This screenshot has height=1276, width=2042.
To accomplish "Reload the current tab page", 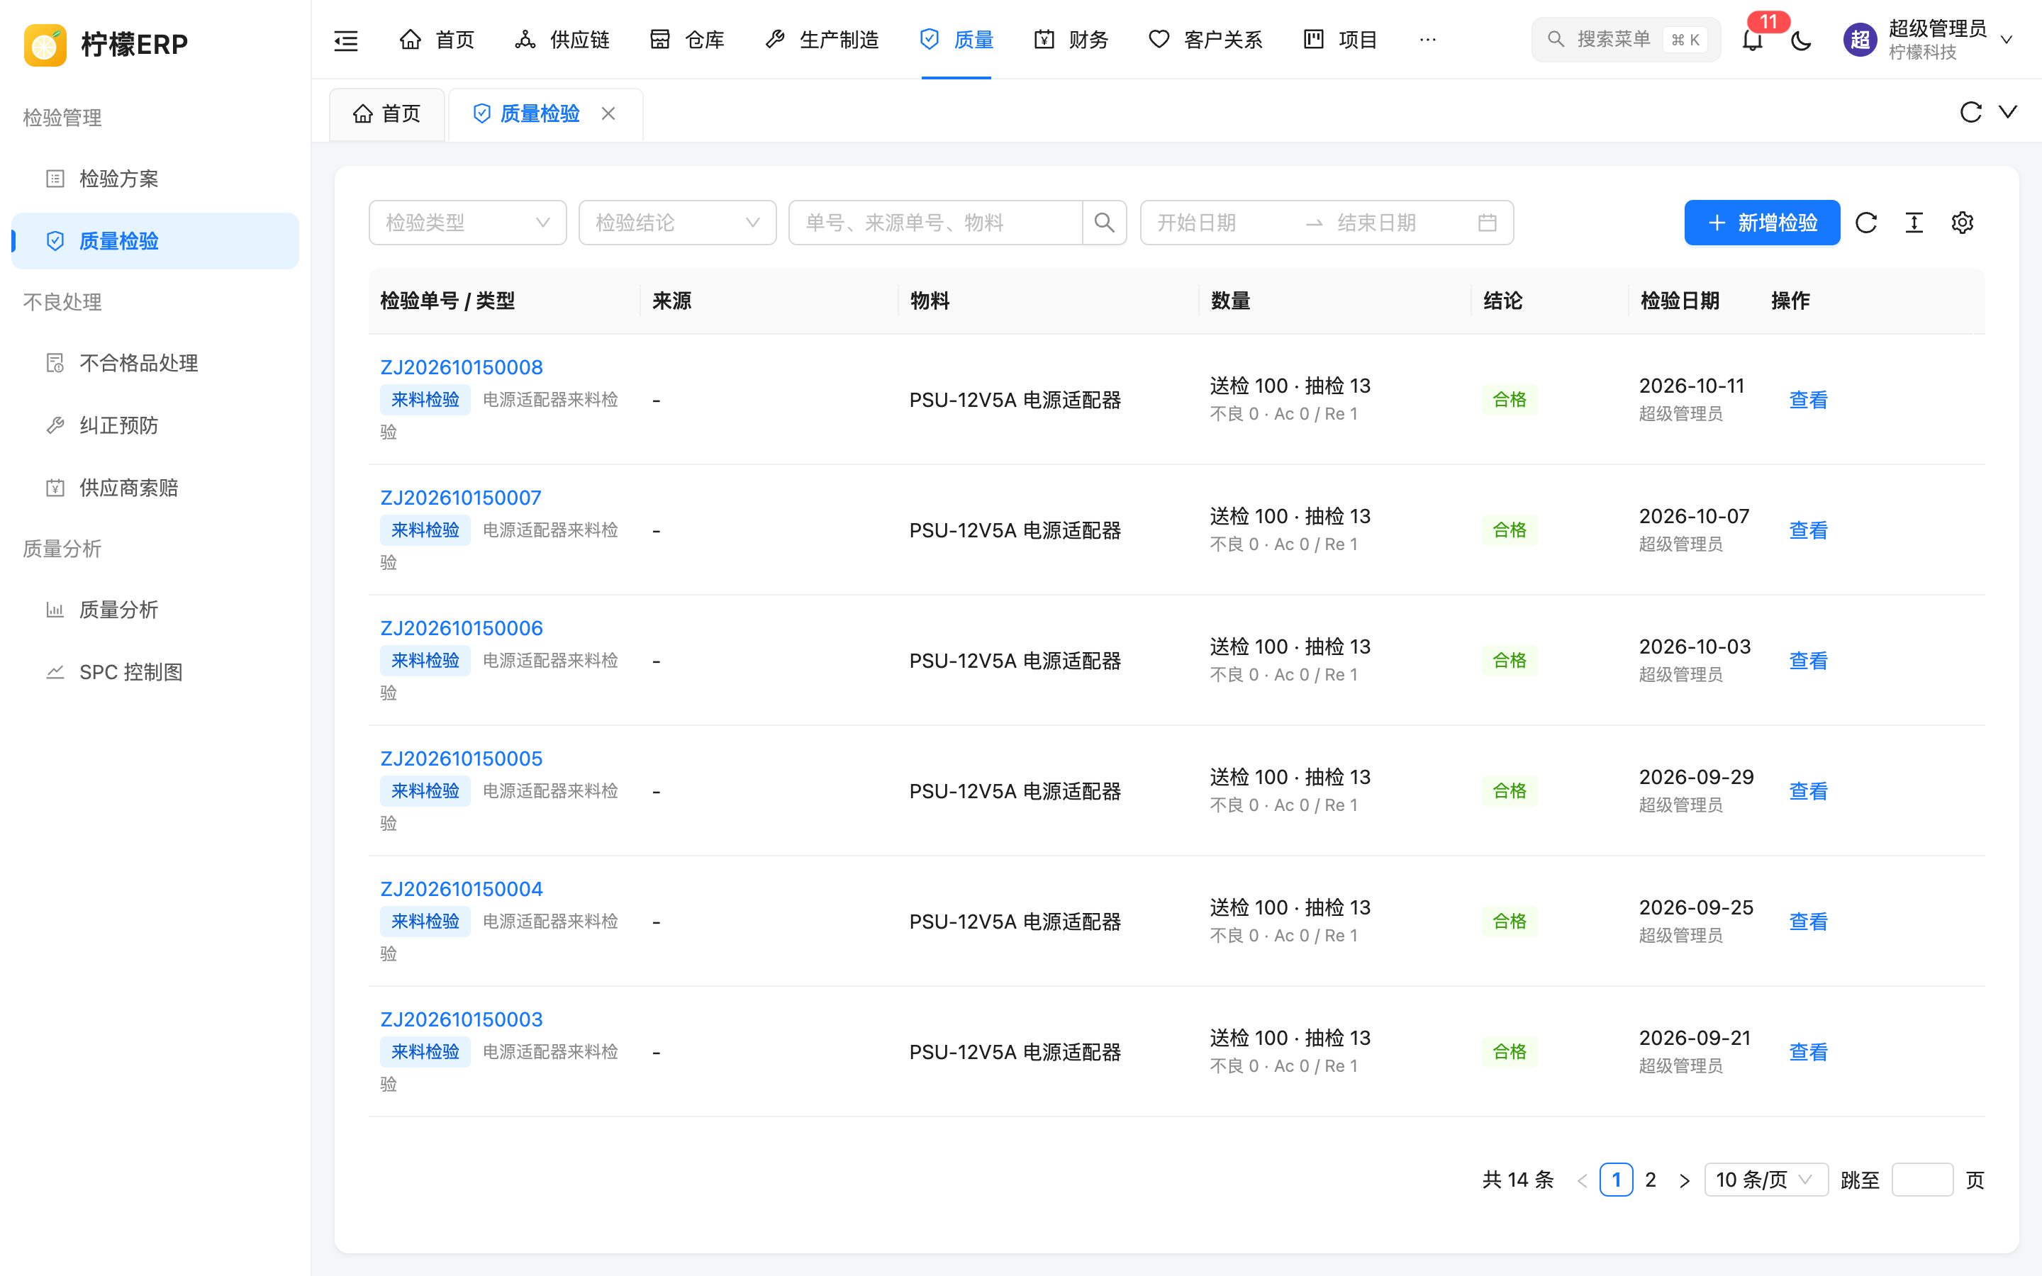I will [1971, 112].
